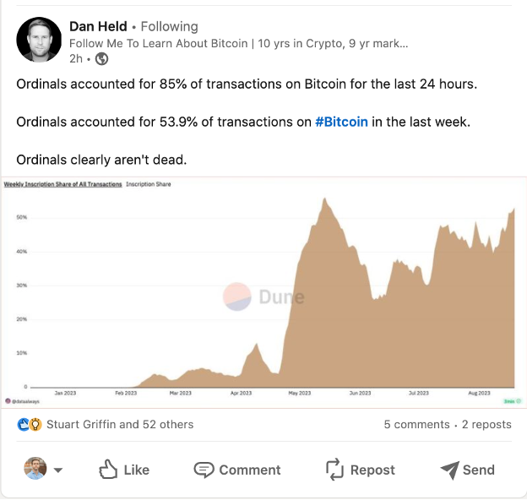Open Dan Held's profile photo

tap(40, 40)
